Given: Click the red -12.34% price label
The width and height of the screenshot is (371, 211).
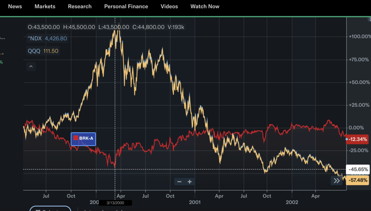Looking at the screenshot, I should click(358, 139).
